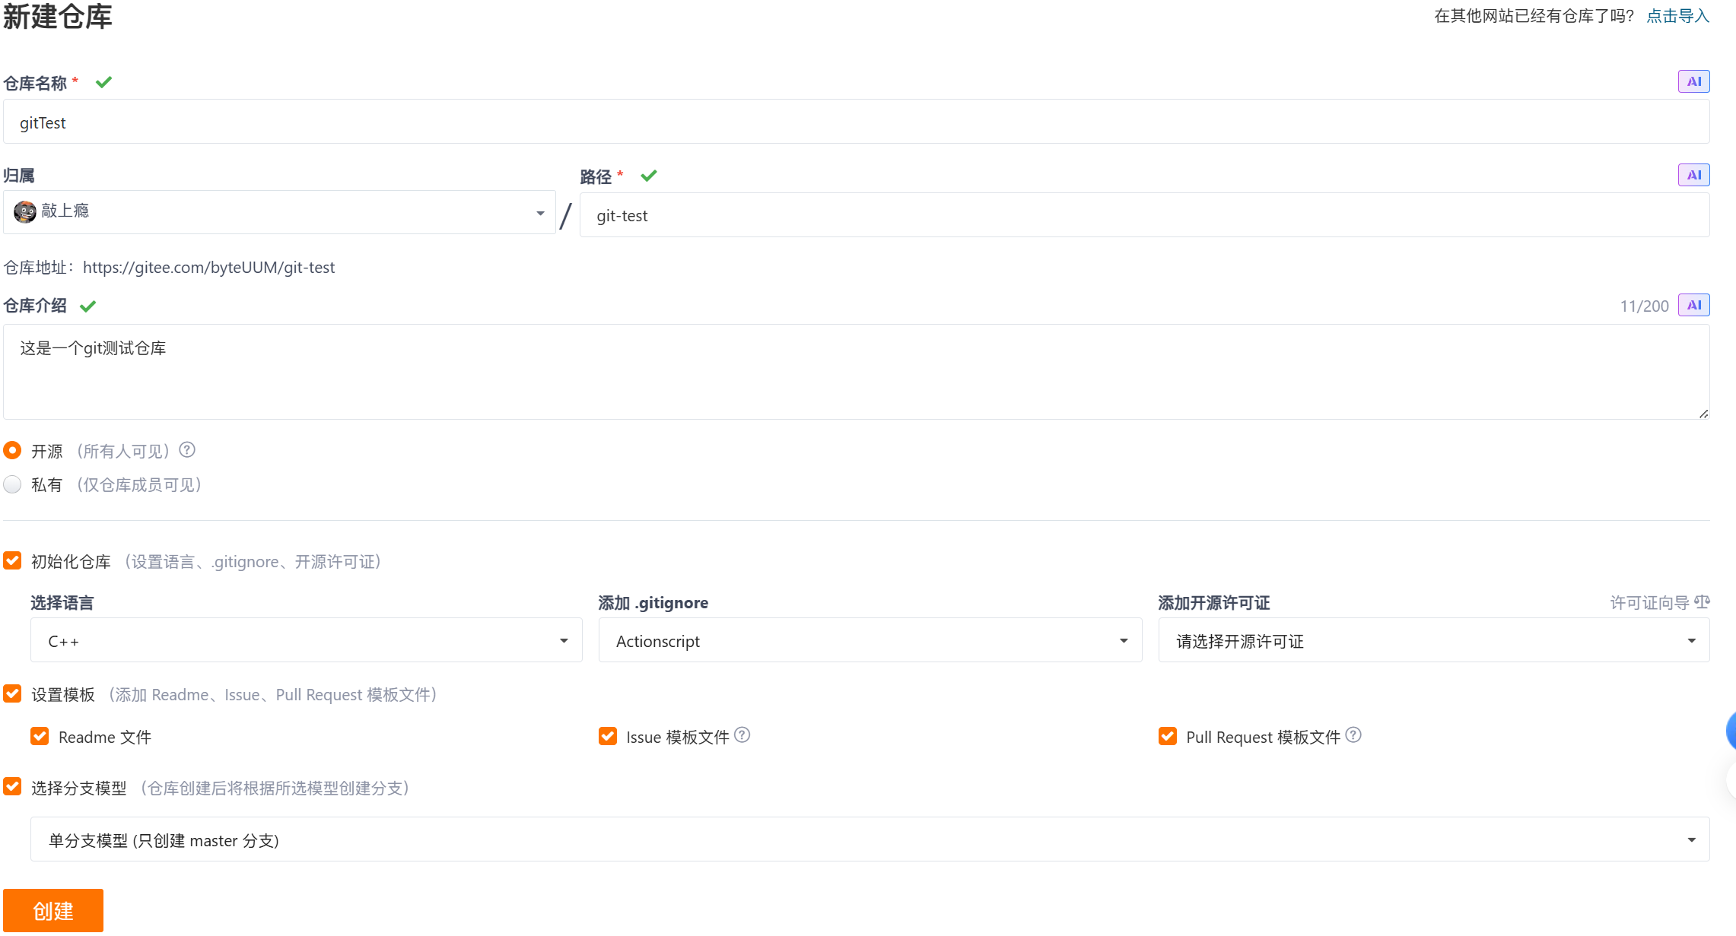Screen dimensions: 1736x936
Task: Click the AI icon beside repository name
Action: (x=1693, y=81)
